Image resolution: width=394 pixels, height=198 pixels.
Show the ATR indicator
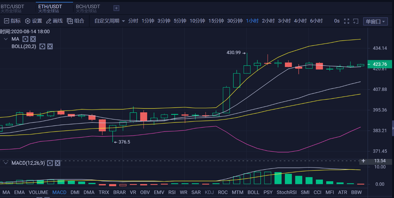pyautogui.click(x=342, y=192)
